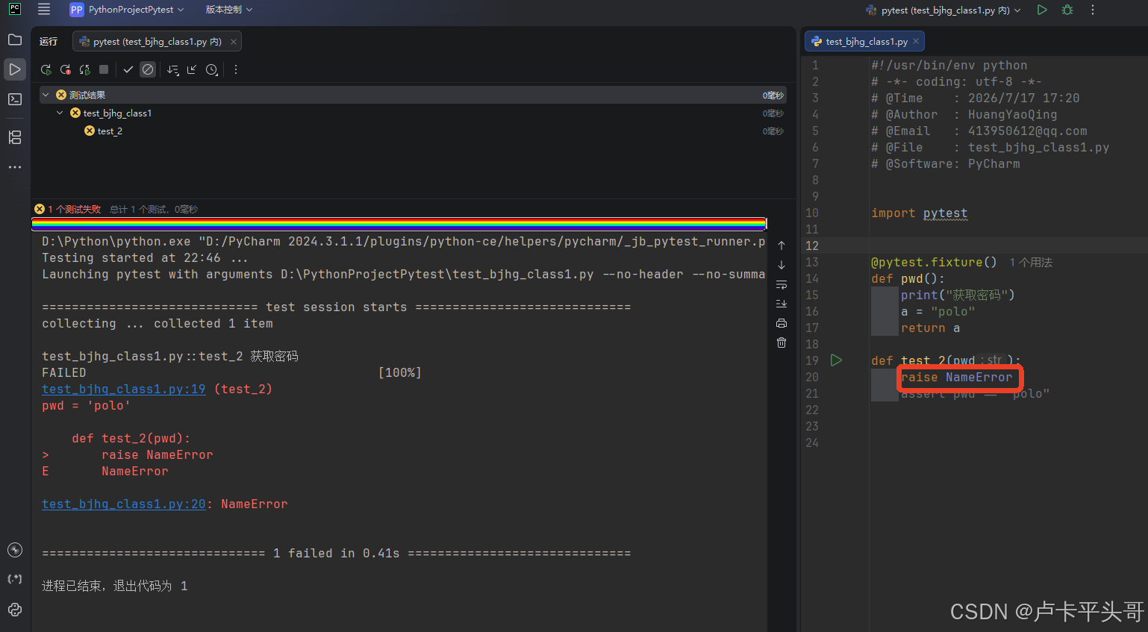This screenshot has width=1148, height=632.
Task: Open the Project folder tool window
Action: pos(15,40)
